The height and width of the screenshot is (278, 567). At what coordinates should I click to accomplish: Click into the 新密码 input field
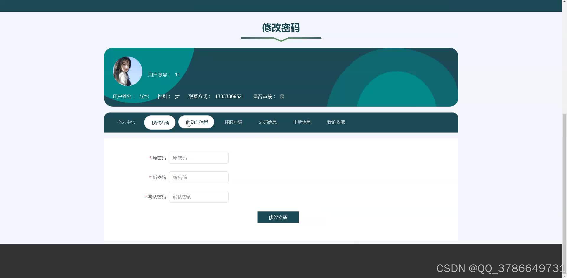(198, 177)
